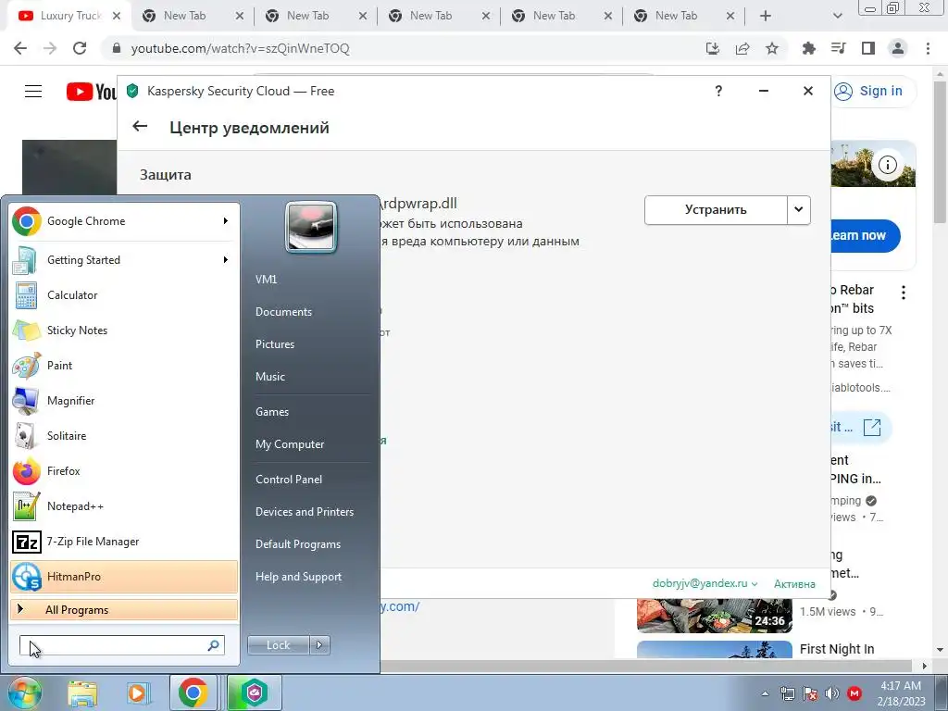Open Documents from Start menu
Image resolution: width=948 pixels, height=711 pixels.
coord(283,312)
